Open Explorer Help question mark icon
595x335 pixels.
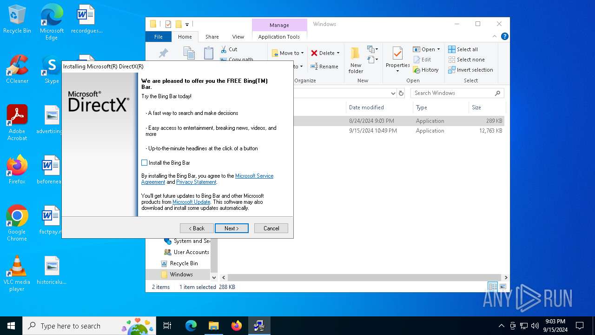click(x=504, y=36)
